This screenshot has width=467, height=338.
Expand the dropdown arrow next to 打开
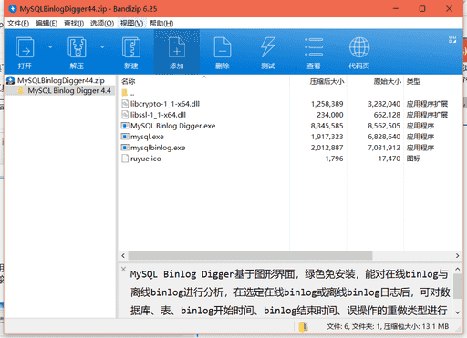tap(50, 46)
